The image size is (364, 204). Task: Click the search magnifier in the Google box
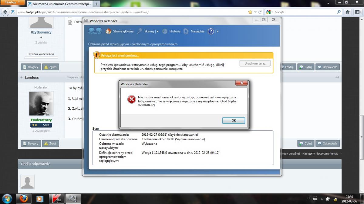[339, 12]
